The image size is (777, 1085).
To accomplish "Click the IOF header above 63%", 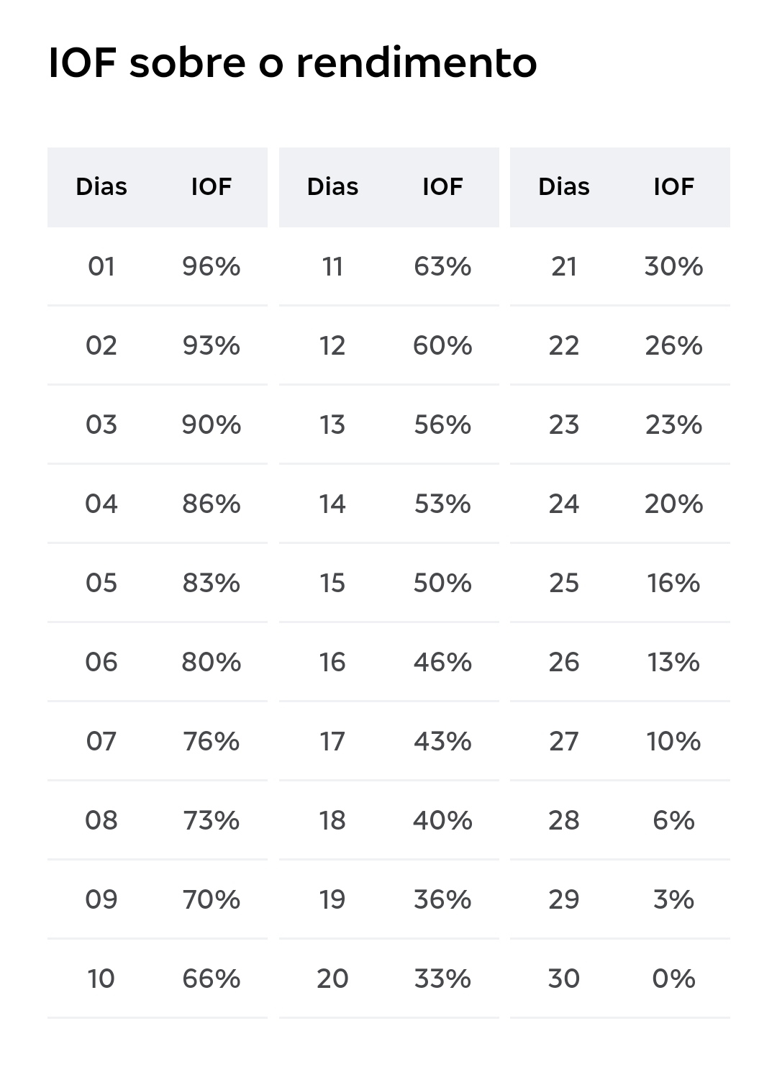I will [442, 187].
